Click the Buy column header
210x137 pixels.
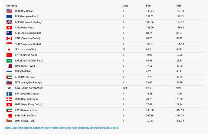click(148, 6)
